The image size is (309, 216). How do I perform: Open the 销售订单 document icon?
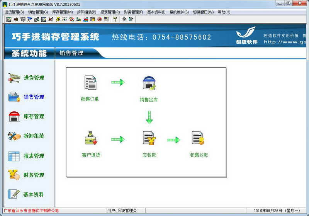pyautogui.click(x=90, y=82)
